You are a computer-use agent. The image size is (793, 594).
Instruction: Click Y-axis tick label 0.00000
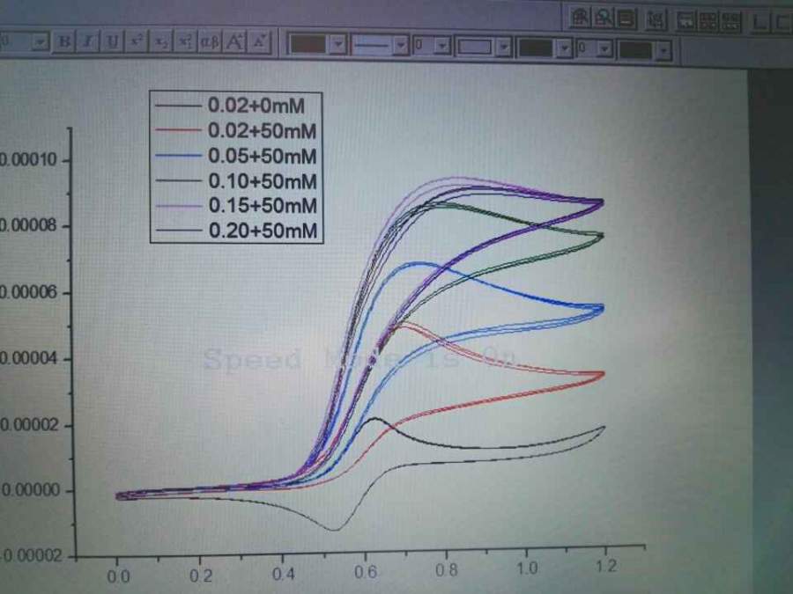30,490
